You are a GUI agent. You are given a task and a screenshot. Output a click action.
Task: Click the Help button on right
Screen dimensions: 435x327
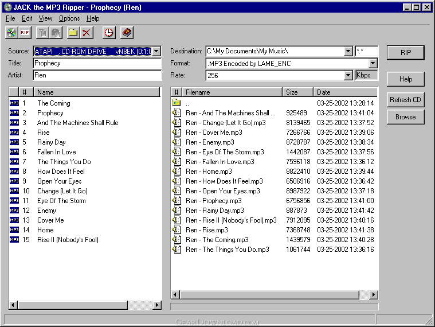pos(406,79)
